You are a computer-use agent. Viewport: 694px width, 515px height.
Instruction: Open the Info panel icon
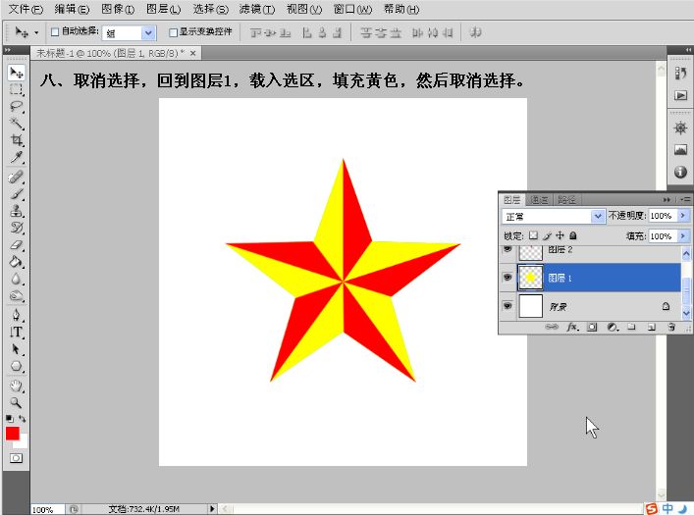click(x=680, y=172)
